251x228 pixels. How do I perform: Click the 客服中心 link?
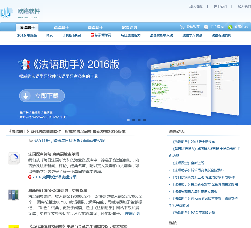tap(241, 27)
